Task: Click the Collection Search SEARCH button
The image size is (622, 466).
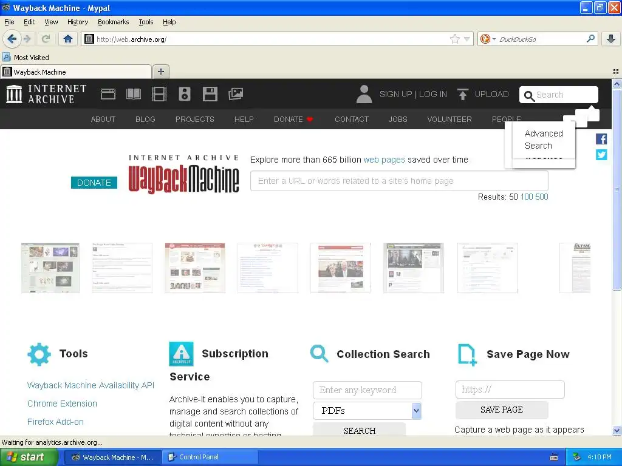Action: [360, 430]
